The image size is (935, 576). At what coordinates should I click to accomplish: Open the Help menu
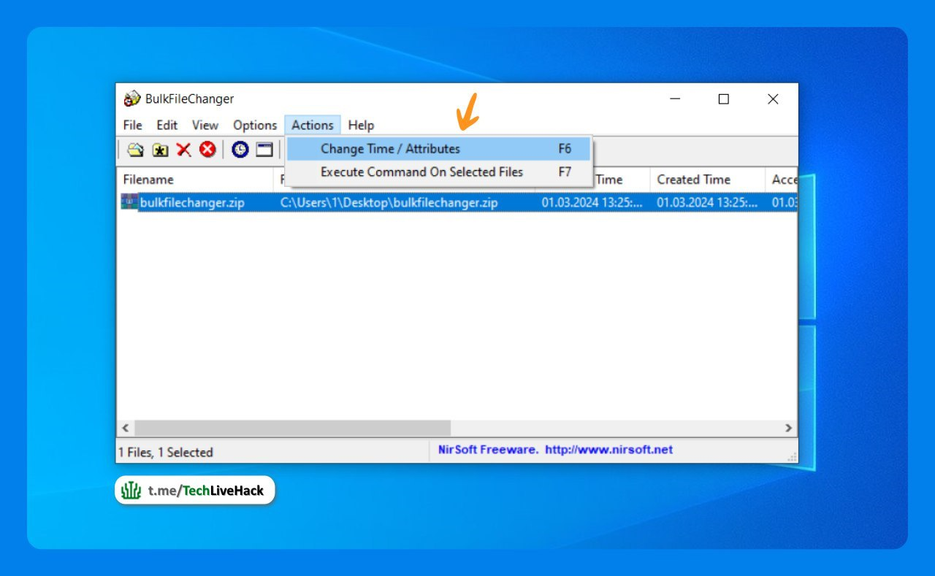point(361,125)
